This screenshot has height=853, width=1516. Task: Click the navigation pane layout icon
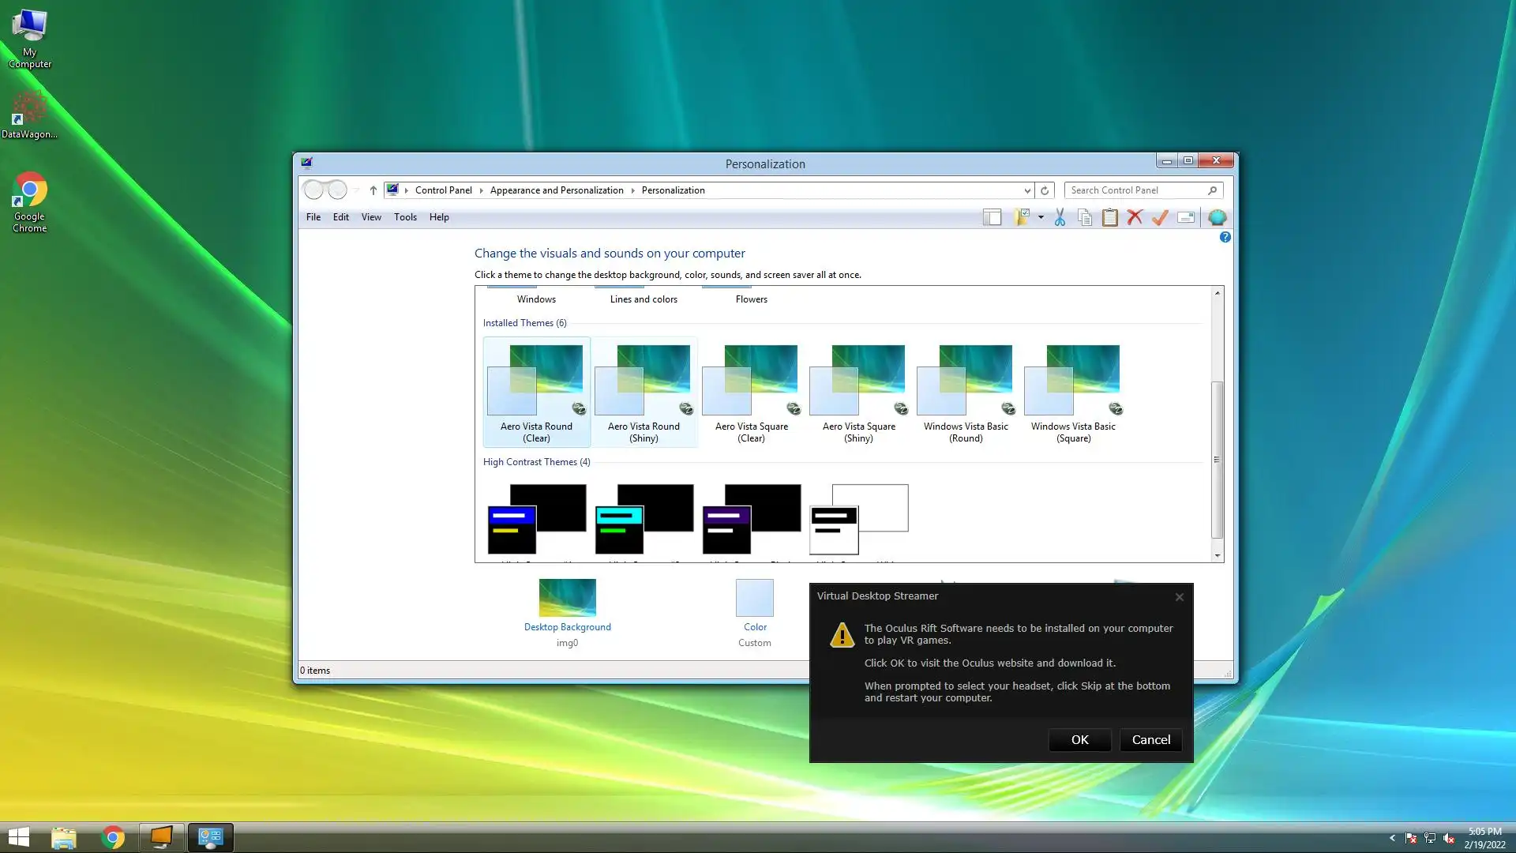tap(992, 217)
